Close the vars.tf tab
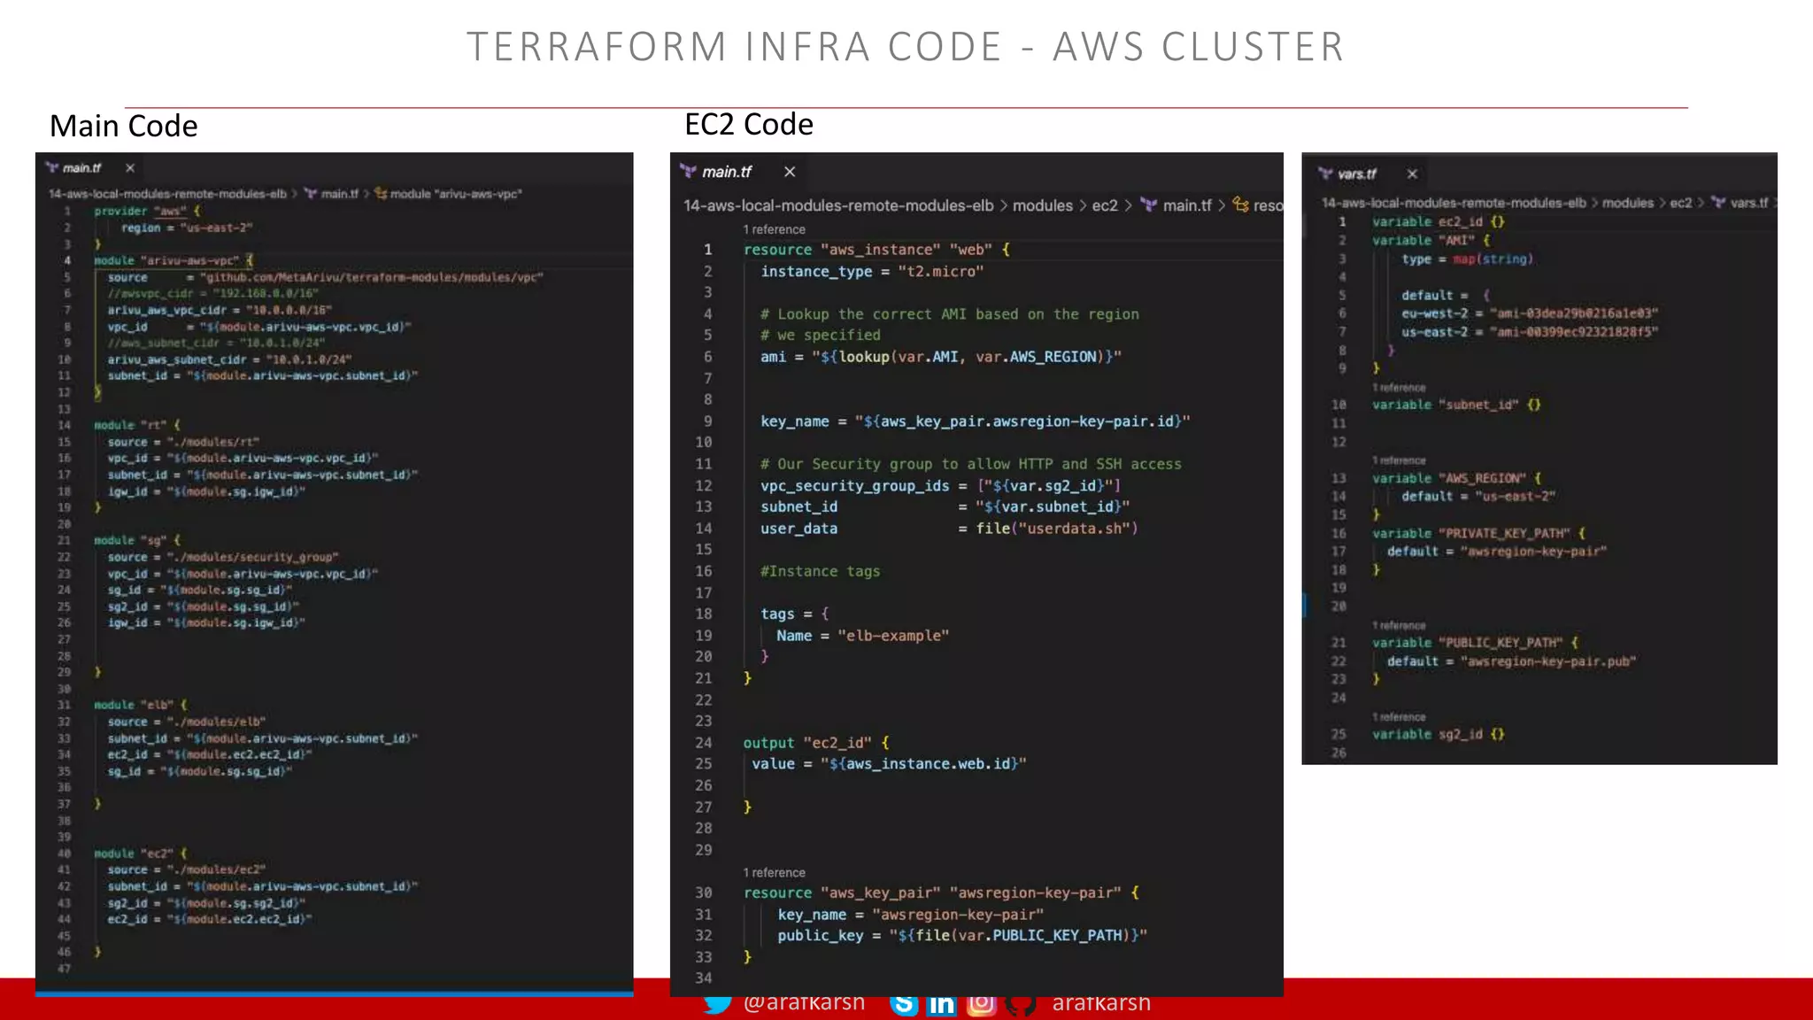The image size is (1813, 1020). (1412, 174)
